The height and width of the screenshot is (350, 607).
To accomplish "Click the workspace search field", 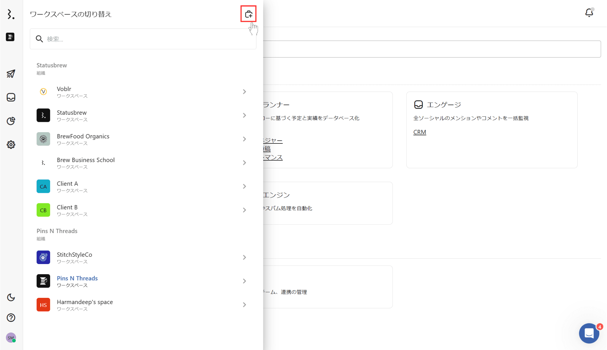I will click(x=143, y=39).
